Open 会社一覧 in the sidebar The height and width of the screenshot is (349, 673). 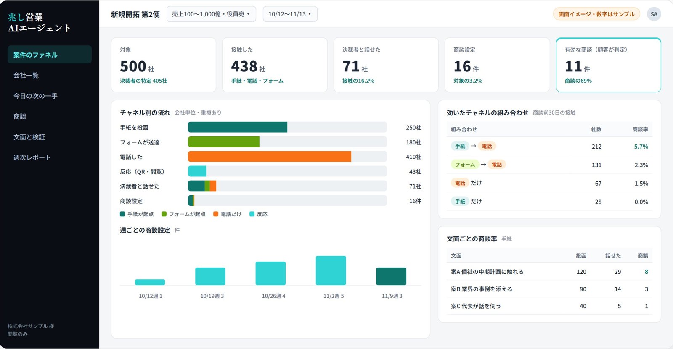[50, 75]
